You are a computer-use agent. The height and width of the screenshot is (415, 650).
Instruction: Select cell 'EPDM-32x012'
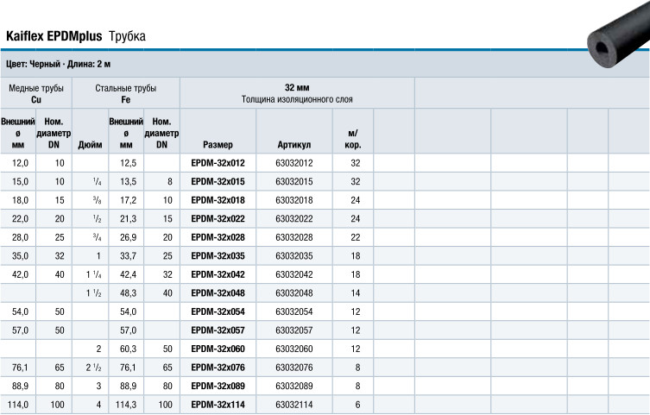tap(218, 163)
